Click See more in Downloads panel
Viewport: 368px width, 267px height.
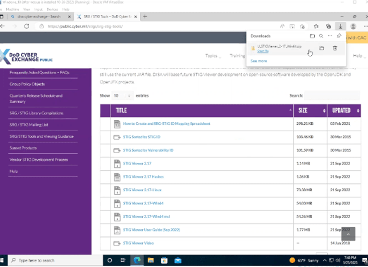point(259,61)
